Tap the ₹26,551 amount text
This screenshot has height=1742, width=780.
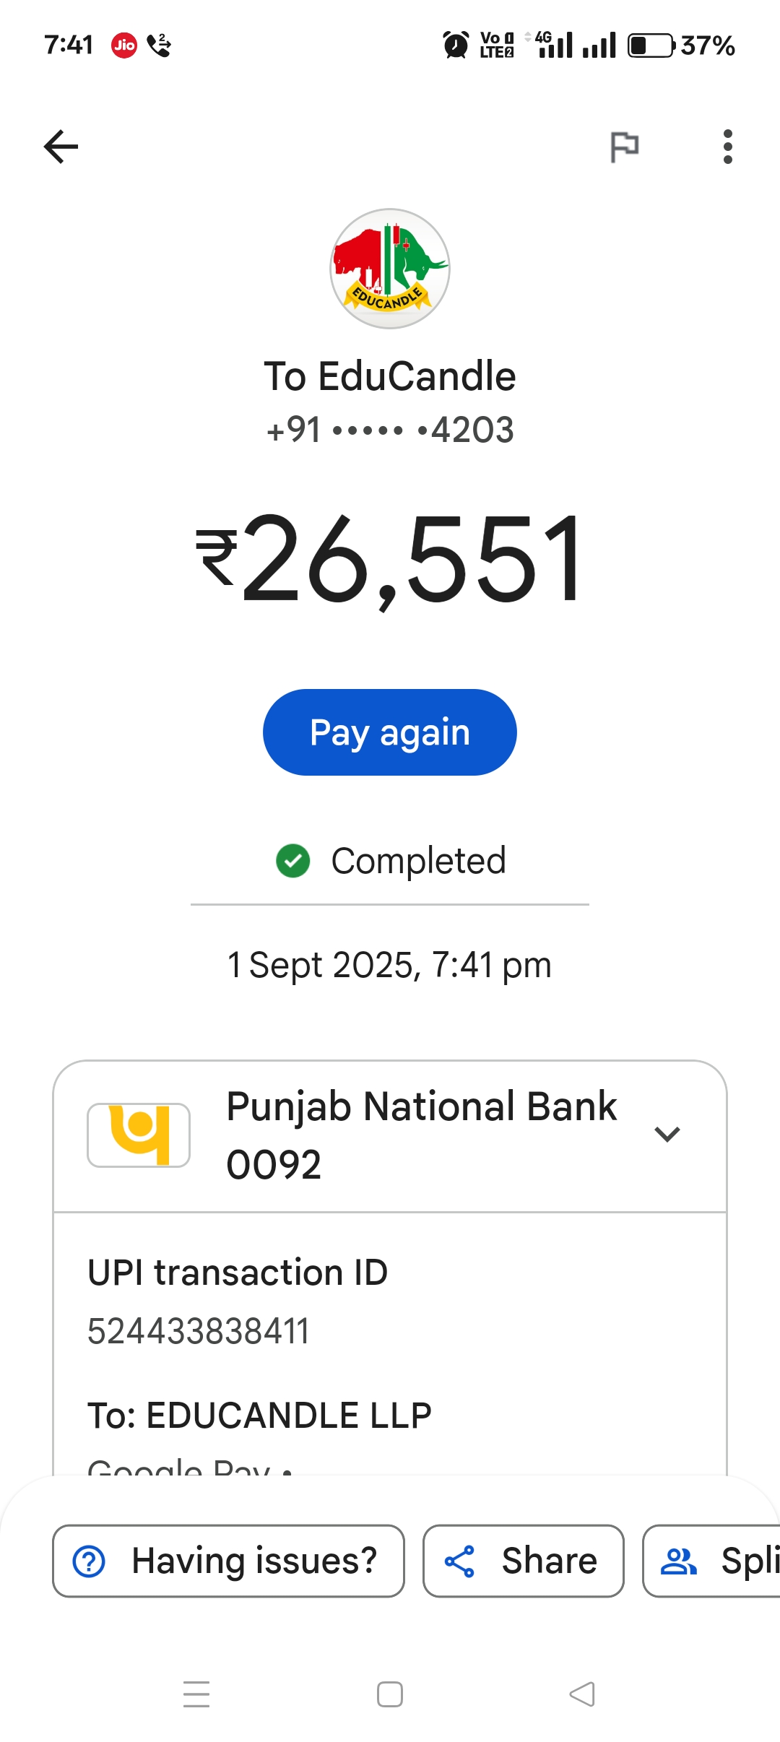(x=390, y=558)
